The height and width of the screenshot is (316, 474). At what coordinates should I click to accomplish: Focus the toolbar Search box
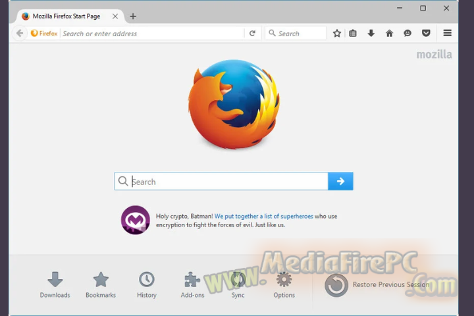click(x=296, y=34)
